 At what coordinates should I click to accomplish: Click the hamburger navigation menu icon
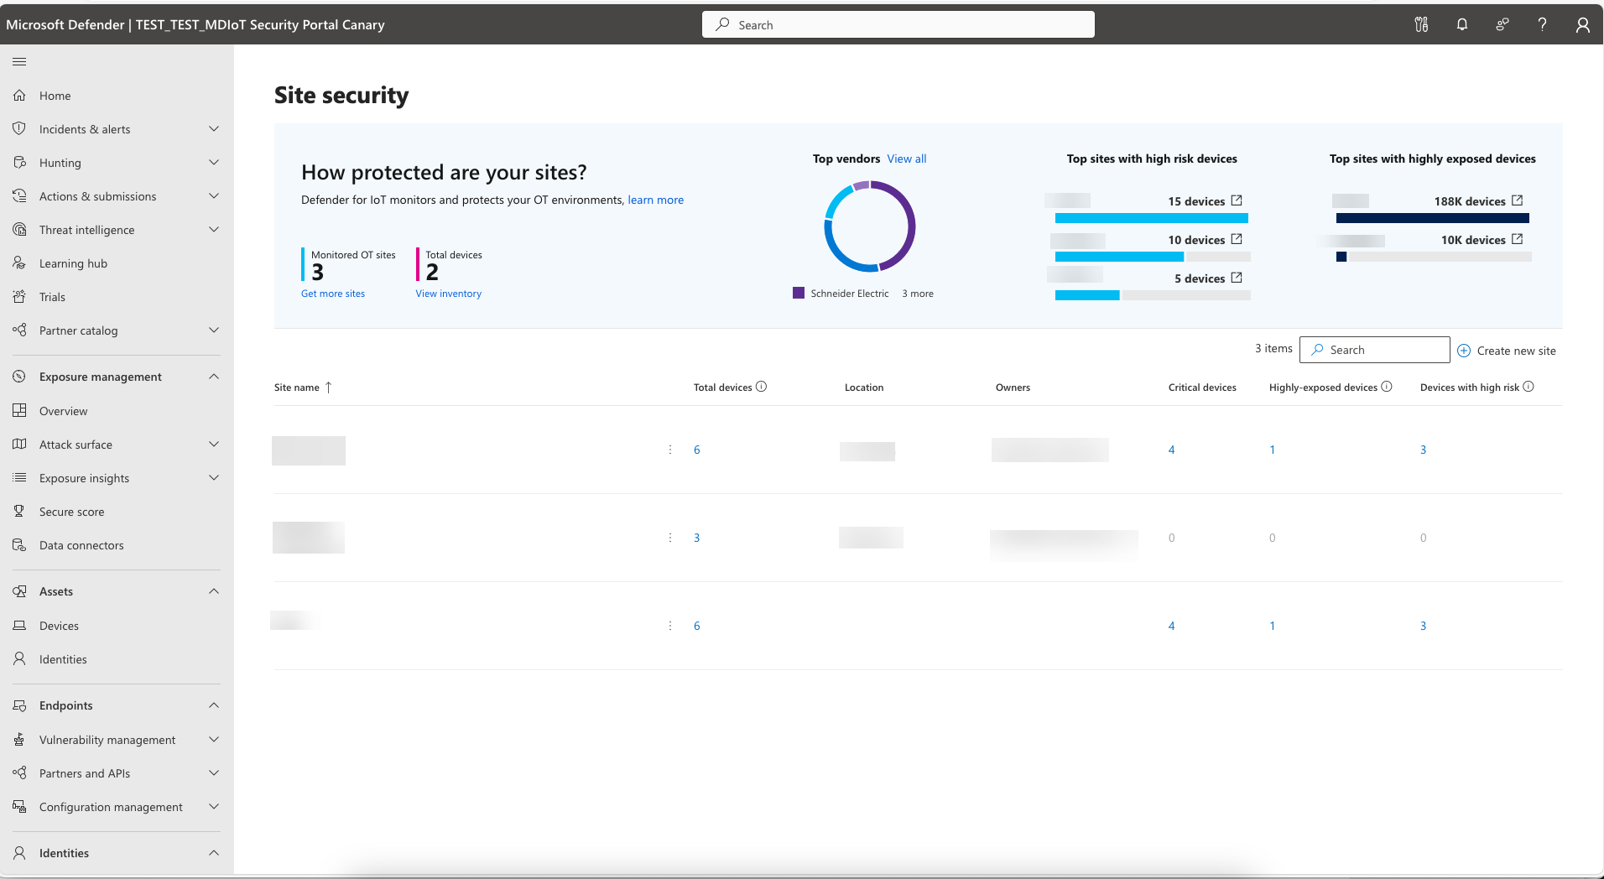pos(19,61)
